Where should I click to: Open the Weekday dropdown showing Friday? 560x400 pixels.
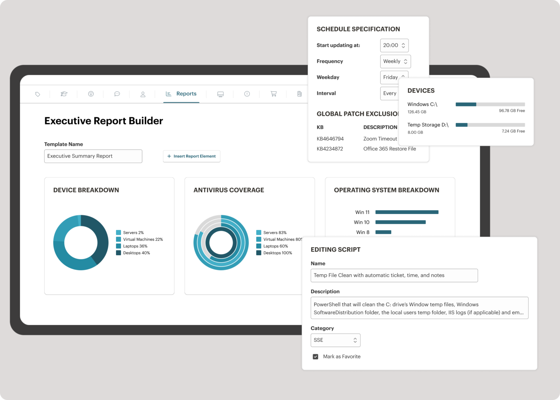tap(394, 77)
